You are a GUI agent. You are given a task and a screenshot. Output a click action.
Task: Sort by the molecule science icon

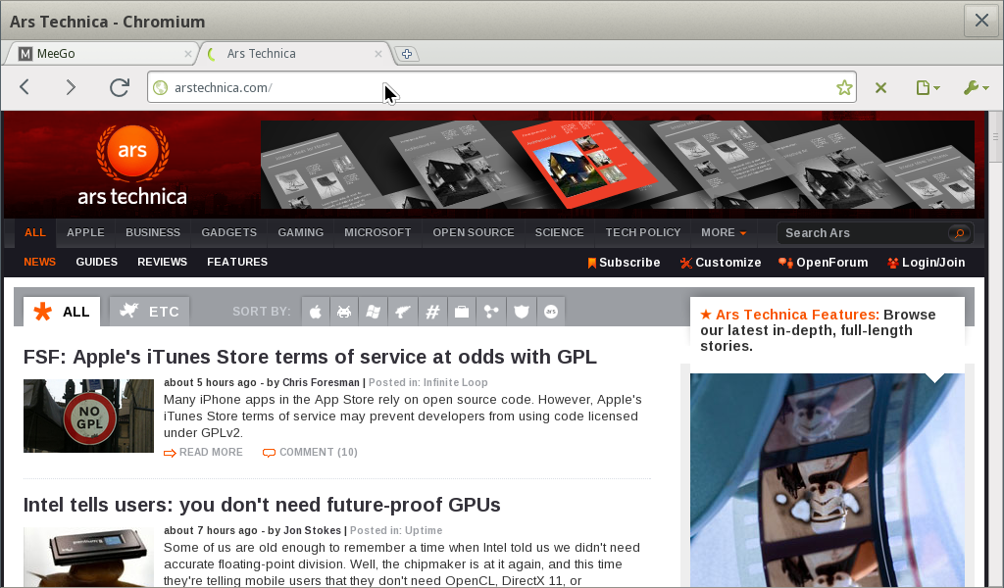(x=491, y=313)
